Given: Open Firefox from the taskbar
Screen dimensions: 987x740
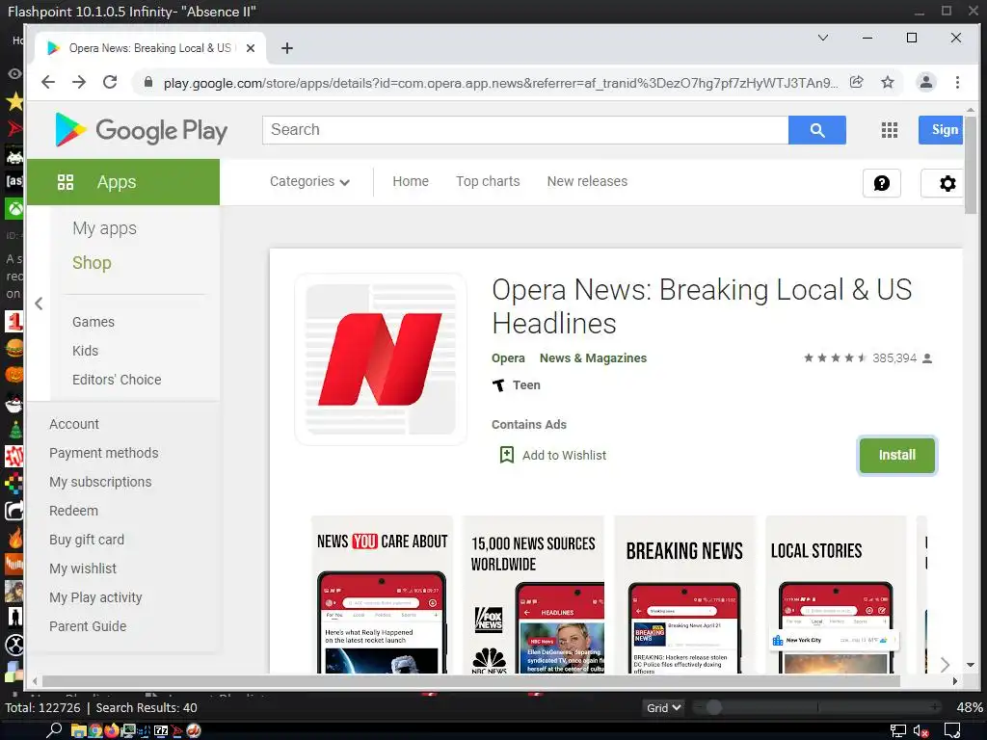Looking at the screenshot, I should pyautogui.click(x=112, y=730).
